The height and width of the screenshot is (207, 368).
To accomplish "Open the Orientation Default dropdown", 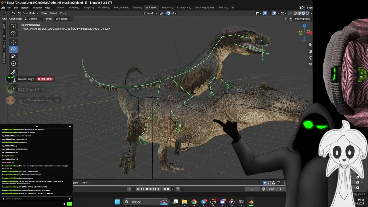I will pos(34,19).
